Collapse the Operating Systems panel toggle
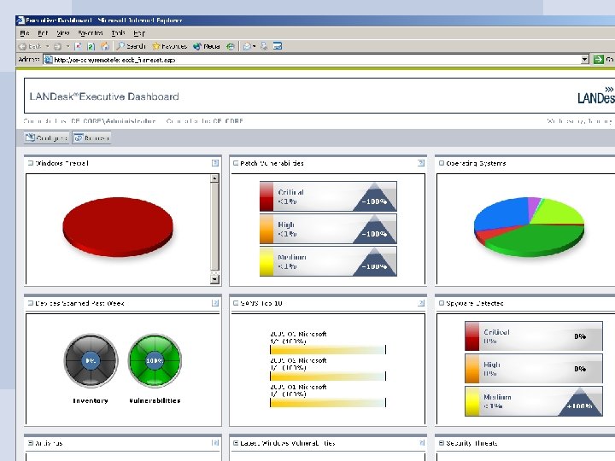The width and height of the screenshot is (615, 461). 442,163
